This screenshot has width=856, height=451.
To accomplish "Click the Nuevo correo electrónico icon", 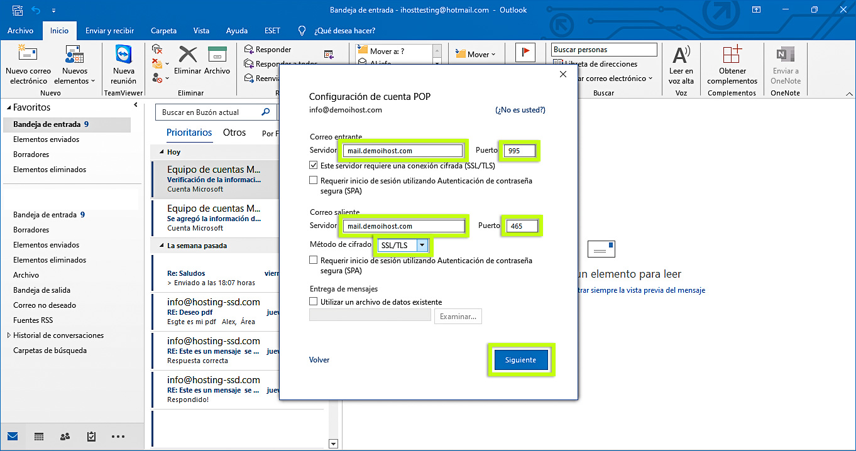I will pyautogui.click(x=28, y=54).
